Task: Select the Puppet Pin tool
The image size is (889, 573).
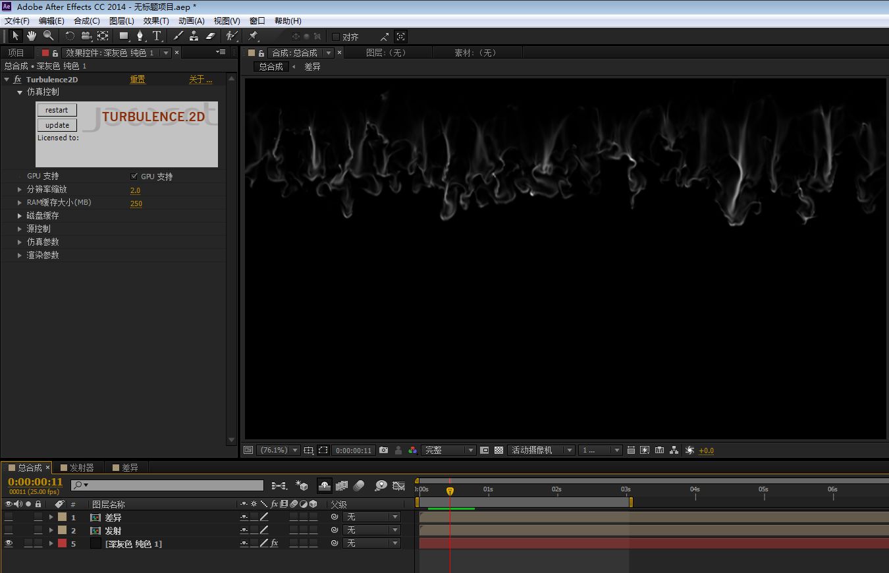Action: click(254, 36)
